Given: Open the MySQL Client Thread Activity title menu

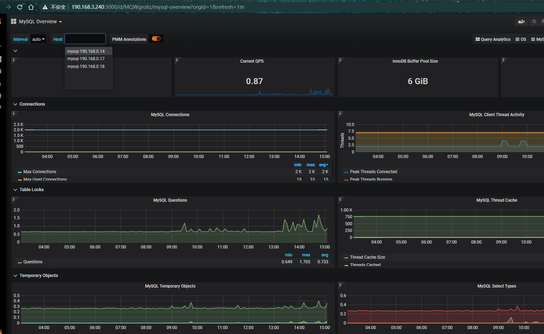Looking at the screenshot, I should pos(497,115).
